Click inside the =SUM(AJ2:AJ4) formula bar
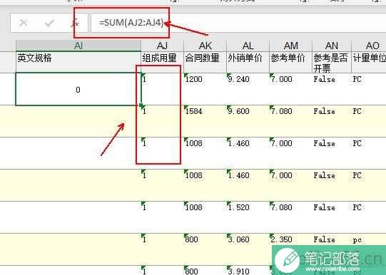 tap(238, 23)
